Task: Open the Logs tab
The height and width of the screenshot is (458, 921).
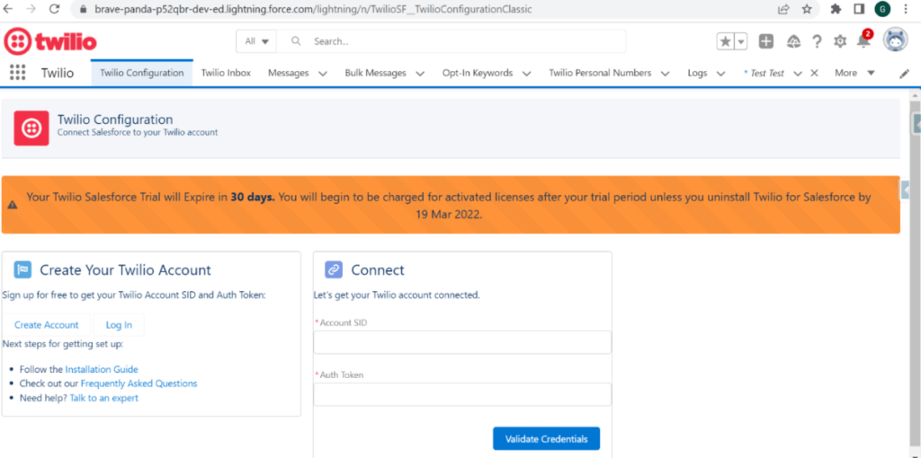Action: click(x=697, y=74)
